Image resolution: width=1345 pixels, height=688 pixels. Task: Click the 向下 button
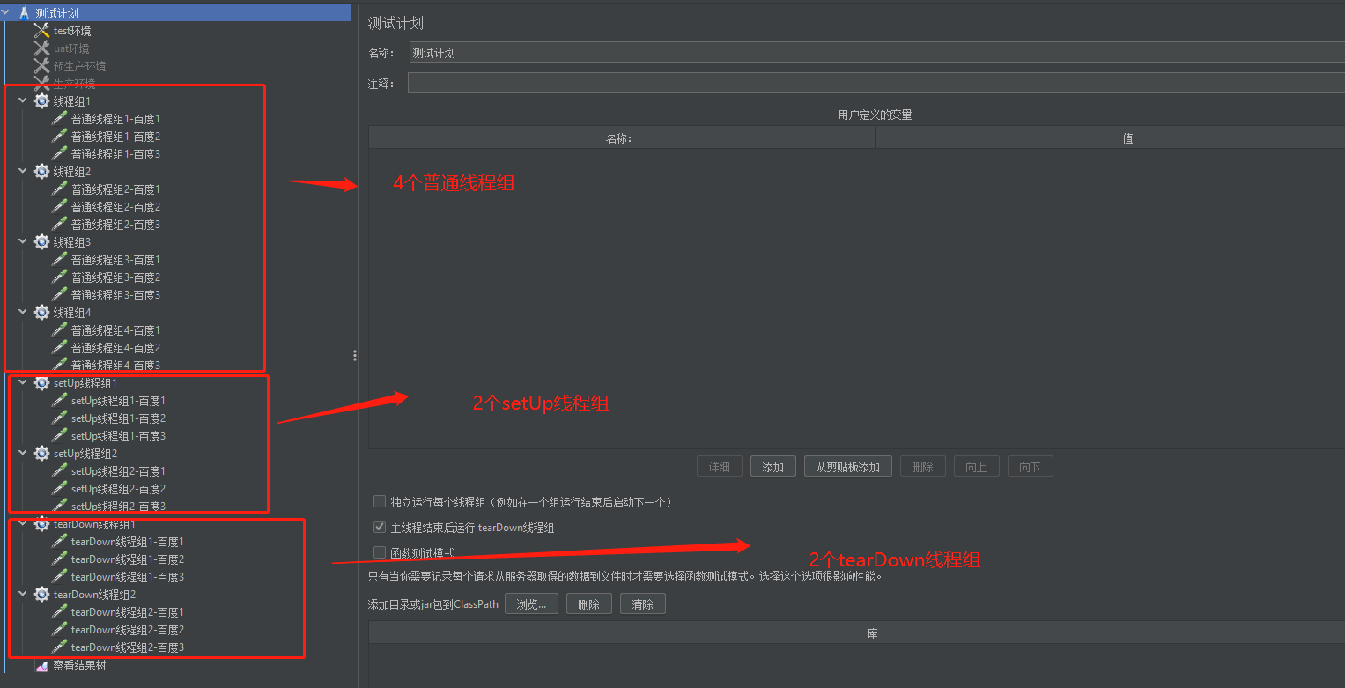tap(1031, 467)
